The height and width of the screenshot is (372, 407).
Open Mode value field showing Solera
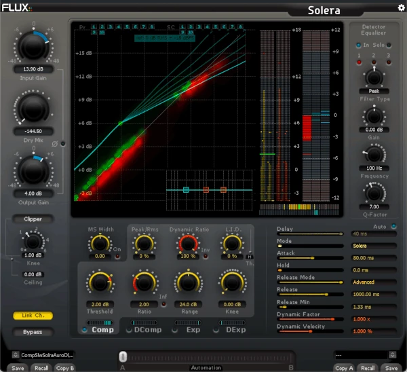pyautogui.click(x=374, y=246)
